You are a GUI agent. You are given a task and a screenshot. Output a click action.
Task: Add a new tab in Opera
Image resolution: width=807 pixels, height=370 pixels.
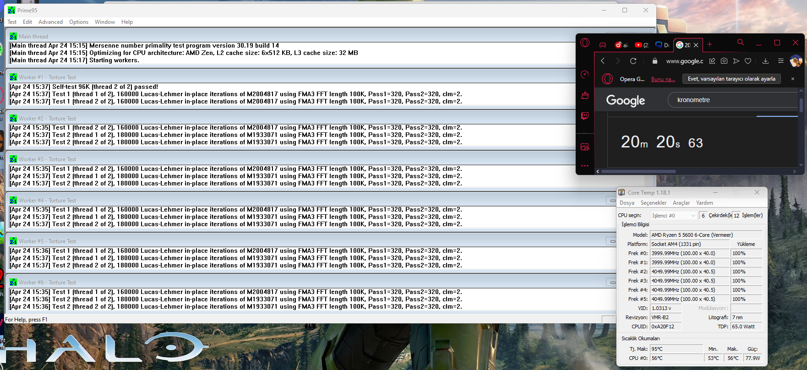[x=709, y=44]
